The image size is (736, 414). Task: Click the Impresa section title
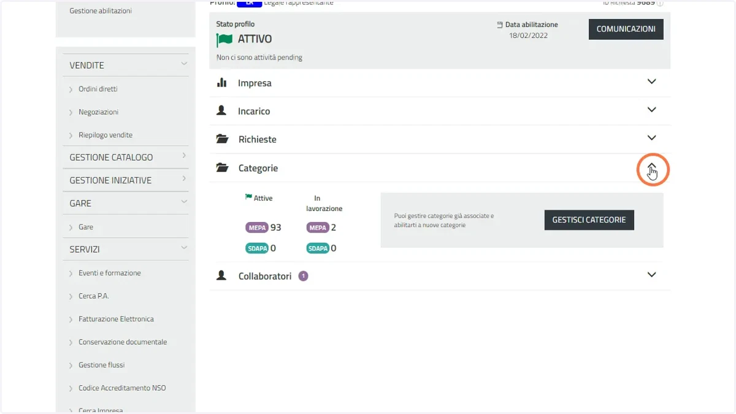255,83
